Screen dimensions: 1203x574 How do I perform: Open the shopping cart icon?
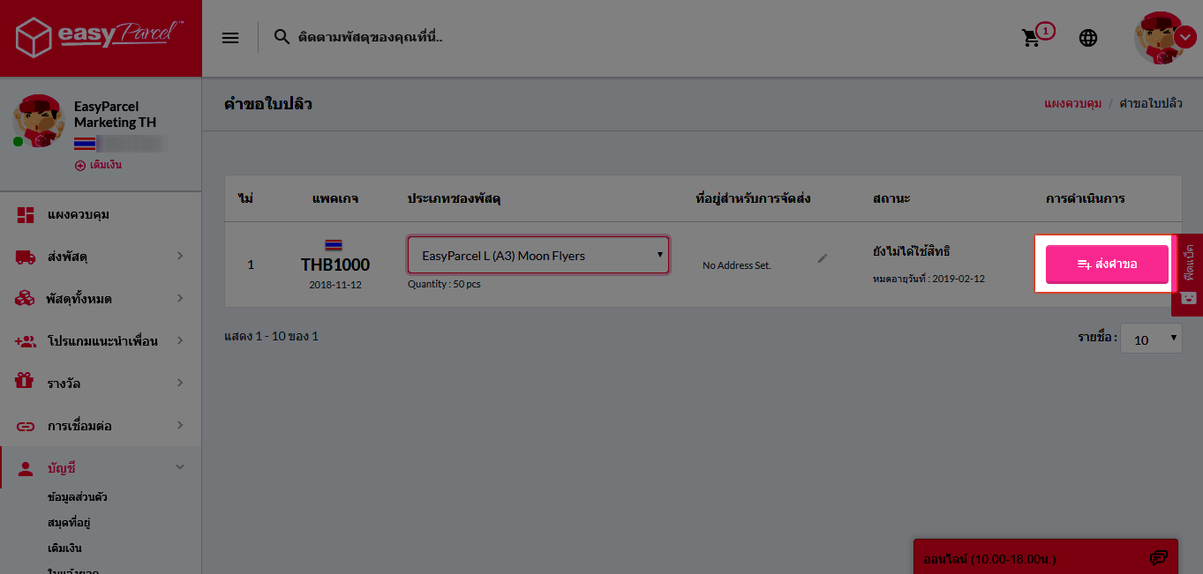(1032, 38)
